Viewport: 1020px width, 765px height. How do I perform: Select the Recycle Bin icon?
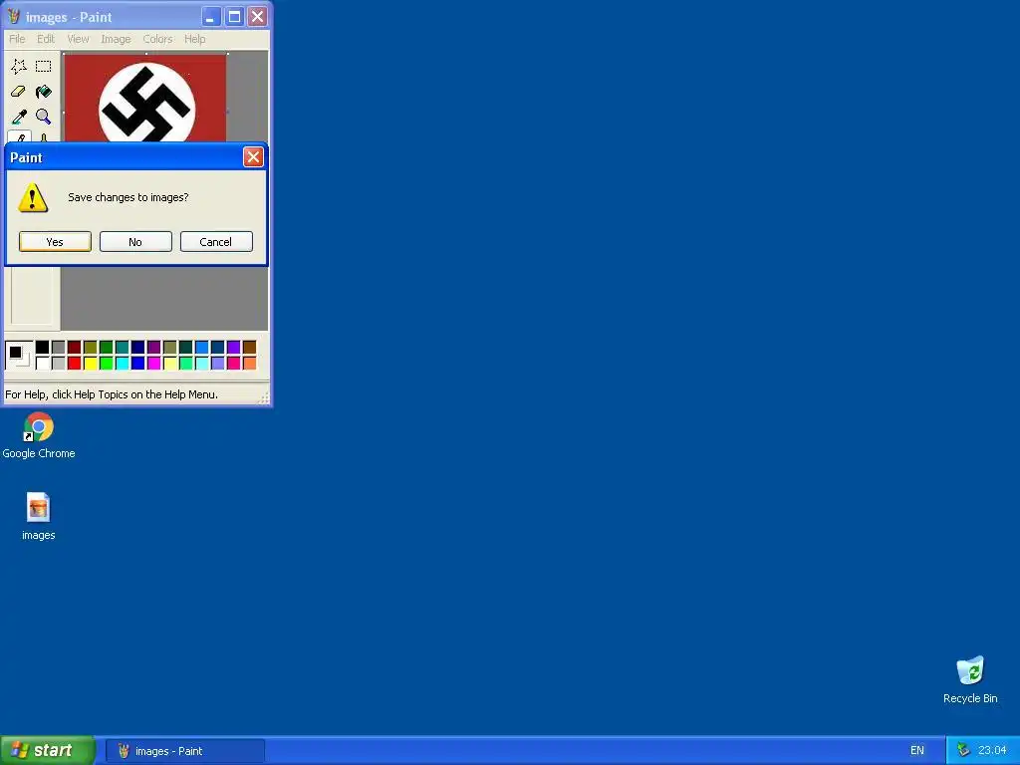point(970,679)
